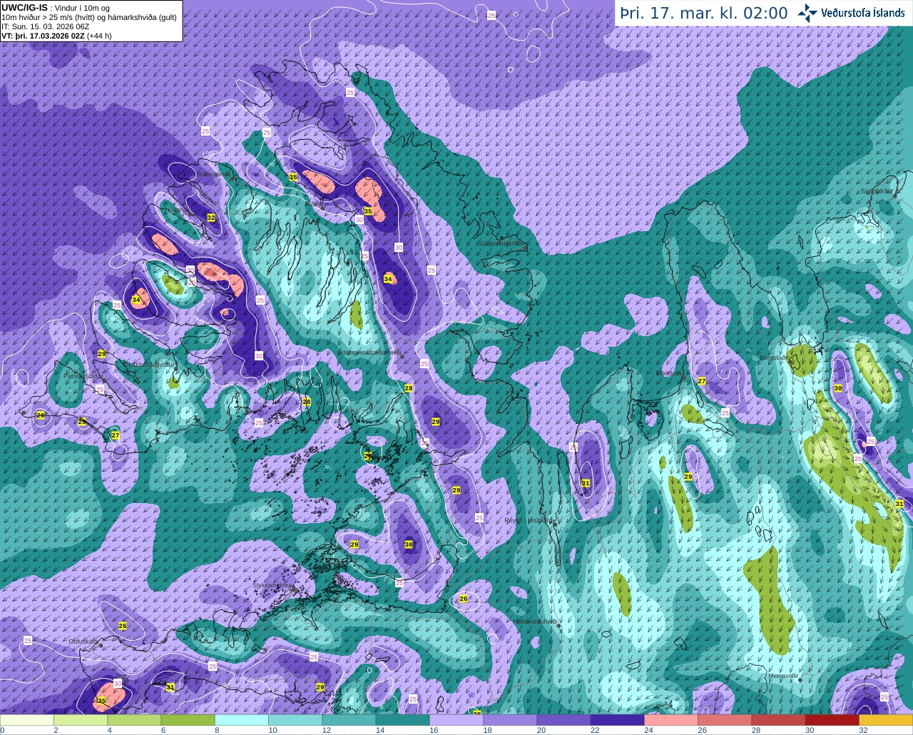
Task: Select the Blönduós station label
Action: 668,372
